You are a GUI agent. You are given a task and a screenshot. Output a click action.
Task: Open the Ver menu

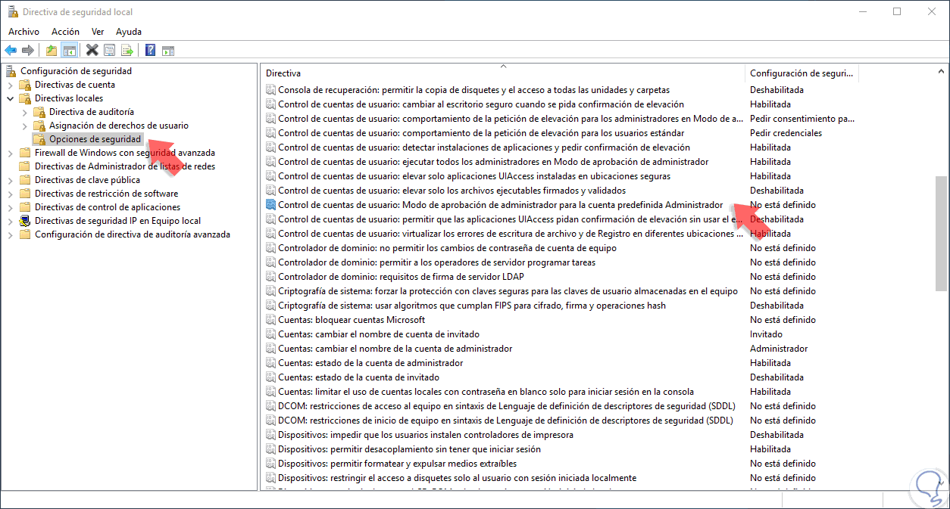point(98,32)
